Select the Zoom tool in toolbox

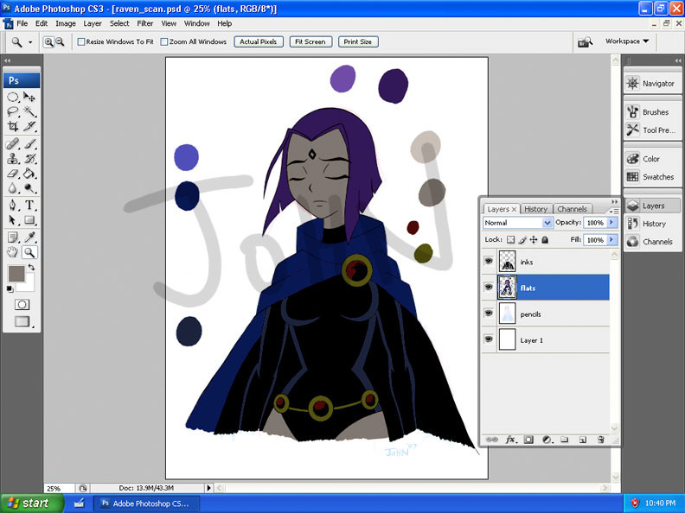pyautogui.click(x=29, y=251)
